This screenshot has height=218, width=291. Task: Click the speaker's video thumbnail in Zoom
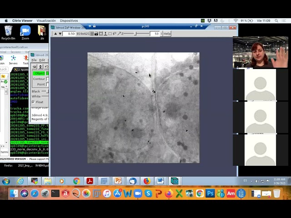pos(261,52)
